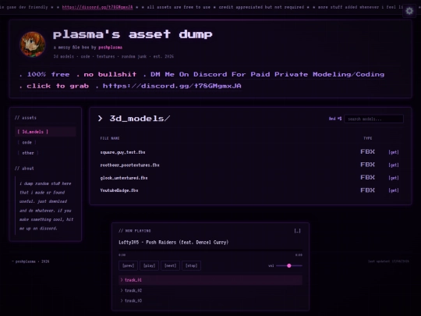The height and width of the screenshot is (316, 421).
Task: Stop the music playback
Action: [x=192, y=265]
